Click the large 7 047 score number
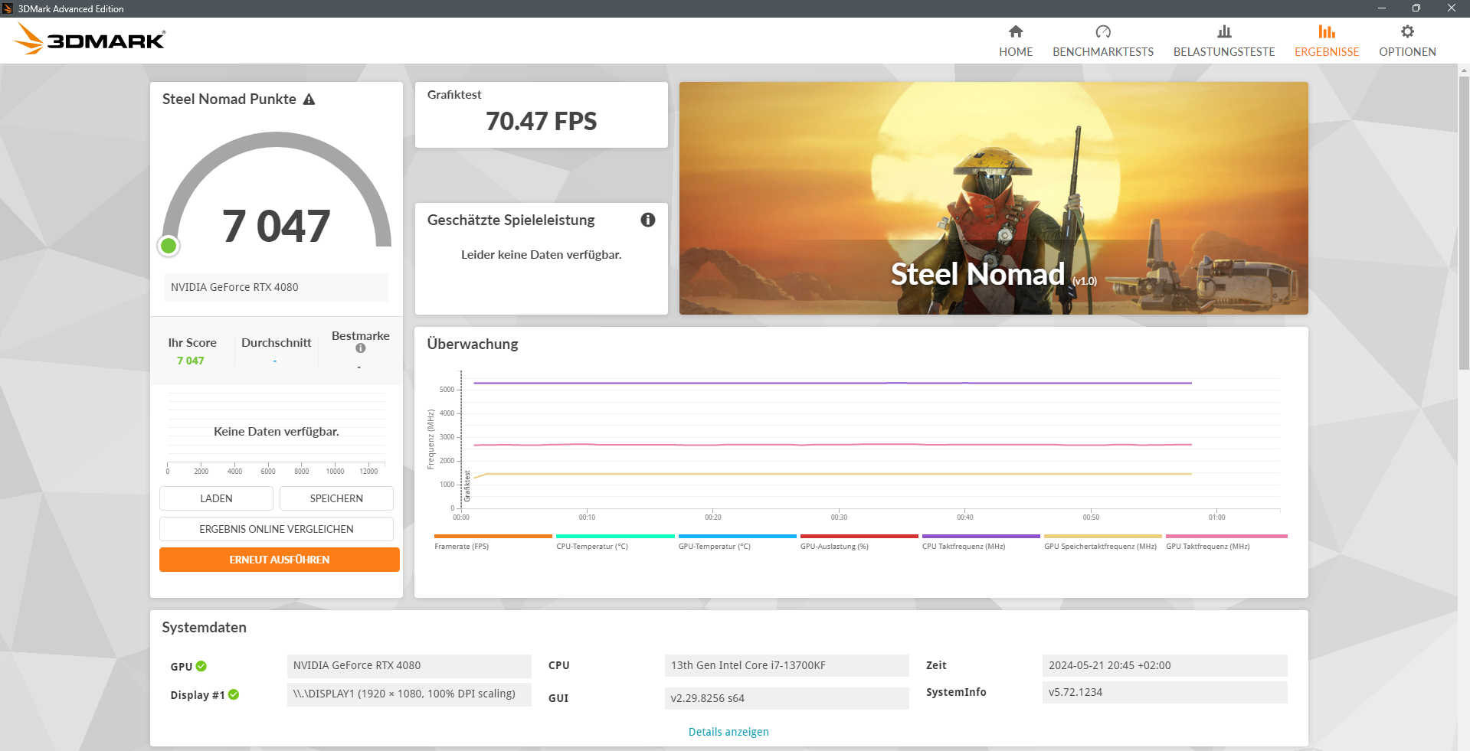Screen dimensions: 1470x751 coord(277,226)
